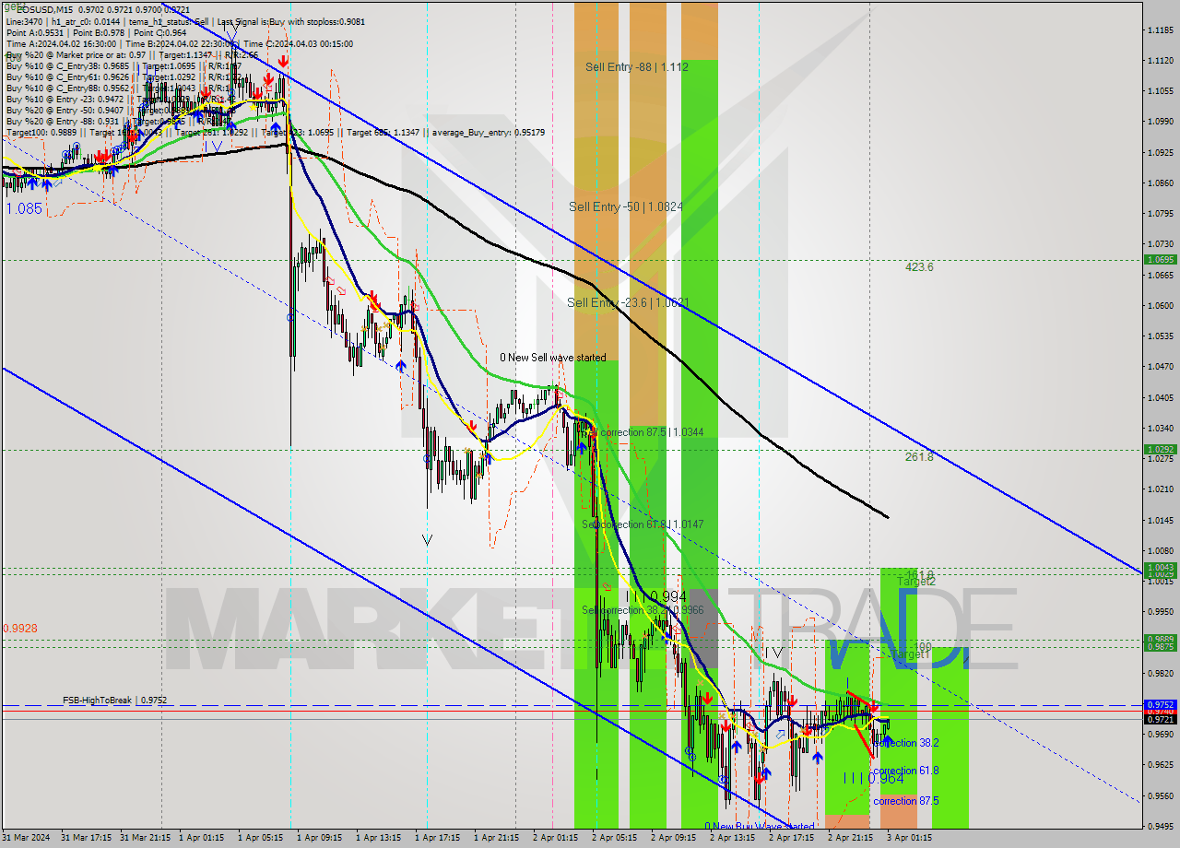Click the 'Sell Entry -23.6 | 1.0621' label
The height and width of the screenshot is (848, 1180).
(628, 302)
